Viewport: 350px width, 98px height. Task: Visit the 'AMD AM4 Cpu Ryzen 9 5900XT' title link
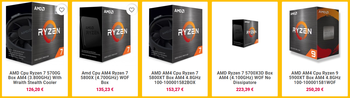click(x=315, y=78)
